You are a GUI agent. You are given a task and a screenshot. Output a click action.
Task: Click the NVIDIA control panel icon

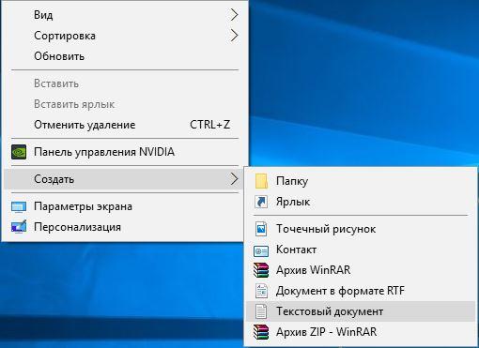pyautogui.click(x=19, y=152)
